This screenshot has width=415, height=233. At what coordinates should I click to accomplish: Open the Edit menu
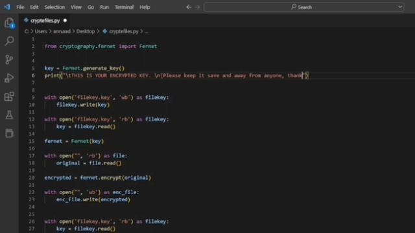[x=34, y=7]
